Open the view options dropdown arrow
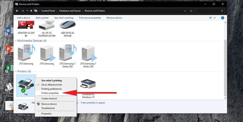The height and width of the screenshot is (122, 243). tap(215, 18)
